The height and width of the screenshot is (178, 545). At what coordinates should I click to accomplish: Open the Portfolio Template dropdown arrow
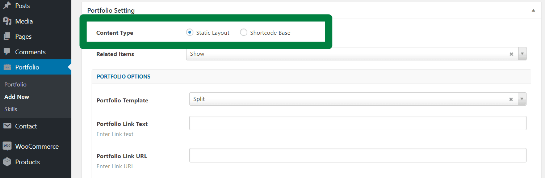[522, 99]
